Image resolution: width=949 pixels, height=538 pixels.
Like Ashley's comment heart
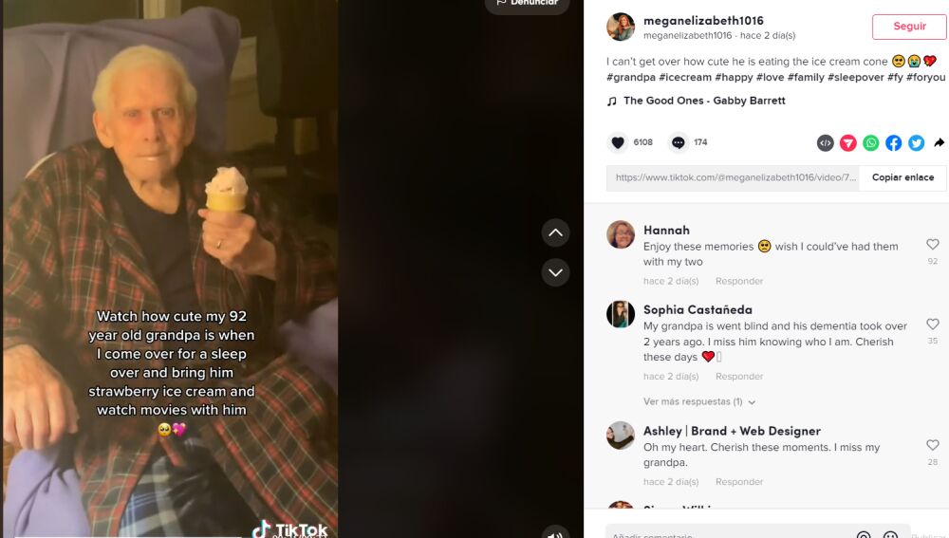[x=933, y=445]
